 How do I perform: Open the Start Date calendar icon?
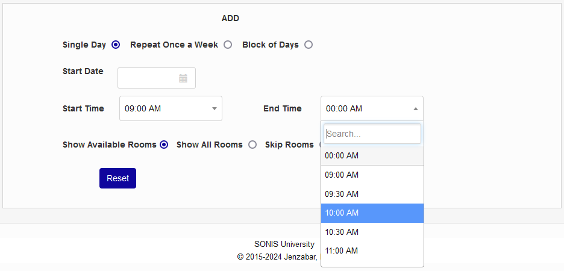click(183, 78)
